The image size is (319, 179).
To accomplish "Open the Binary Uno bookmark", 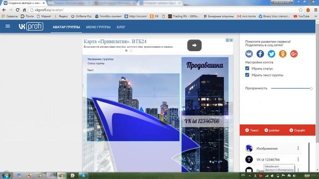I will point(274,16).
